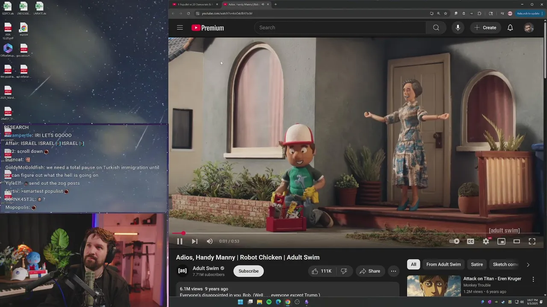Image resolution: width=547 pixels, height=307 pixels.
Task: Select the Sketch comedy chip
Action: tap(505, 264)
